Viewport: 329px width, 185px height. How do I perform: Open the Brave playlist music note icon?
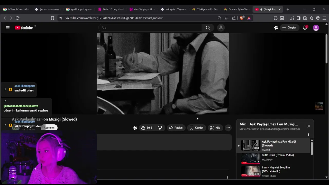(292, 18)
